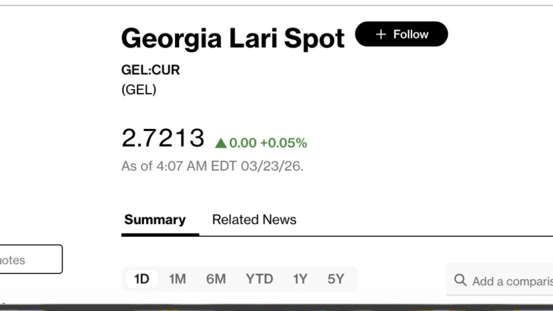
Task: Select the 1D chart range
Action: (x=141, y=279)
